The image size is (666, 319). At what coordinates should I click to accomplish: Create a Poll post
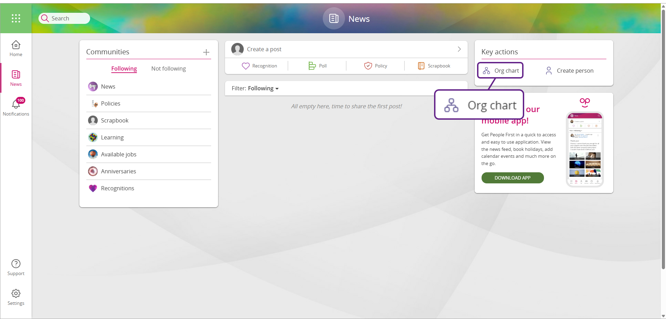click(318, 66)
